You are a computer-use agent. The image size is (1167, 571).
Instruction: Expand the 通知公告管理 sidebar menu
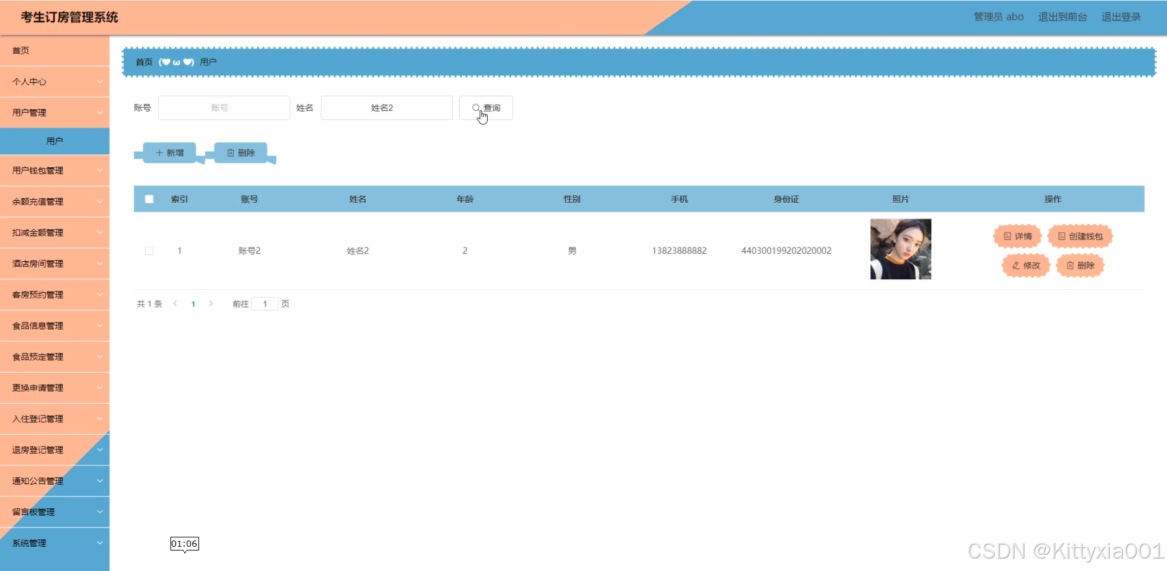click(x=55, y=481)
